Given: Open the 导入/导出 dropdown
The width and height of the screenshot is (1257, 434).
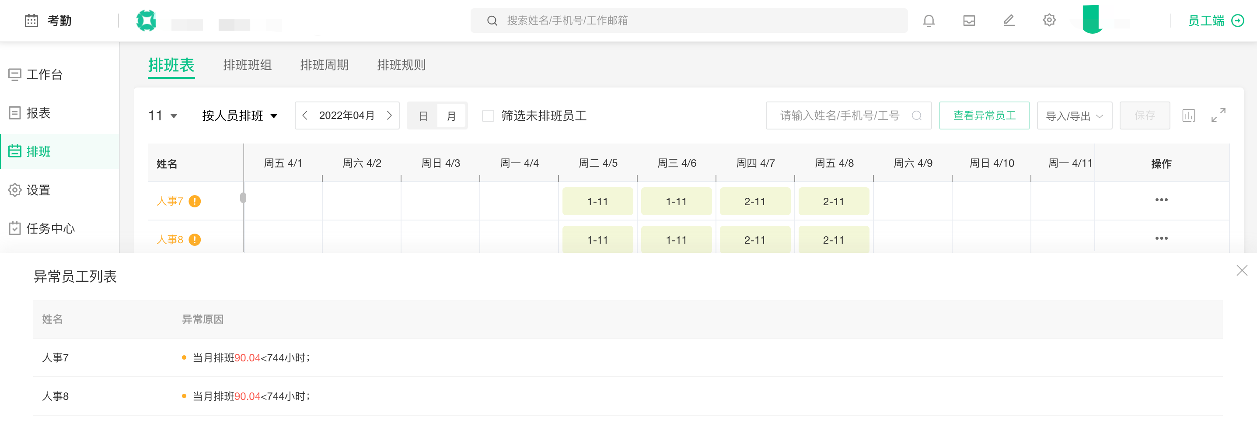Looking at the screenshot, I should click(1074, 116).
